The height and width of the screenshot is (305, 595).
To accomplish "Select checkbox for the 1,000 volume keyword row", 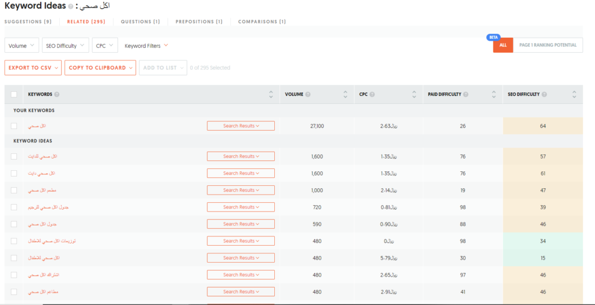I will pyautogui.click(x=14, y=190).
